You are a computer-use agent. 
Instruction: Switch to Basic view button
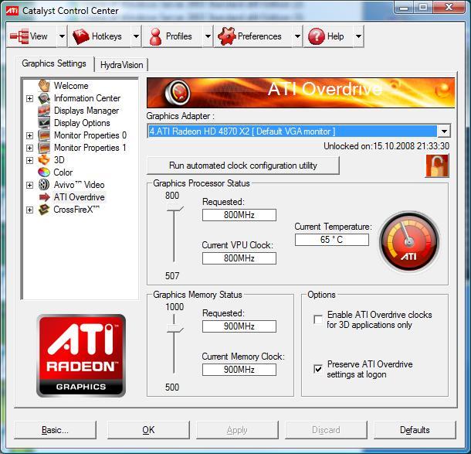(55, 429)
